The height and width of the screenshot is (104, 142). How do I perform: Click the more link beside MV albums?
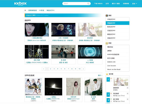(x=100, y=75)
